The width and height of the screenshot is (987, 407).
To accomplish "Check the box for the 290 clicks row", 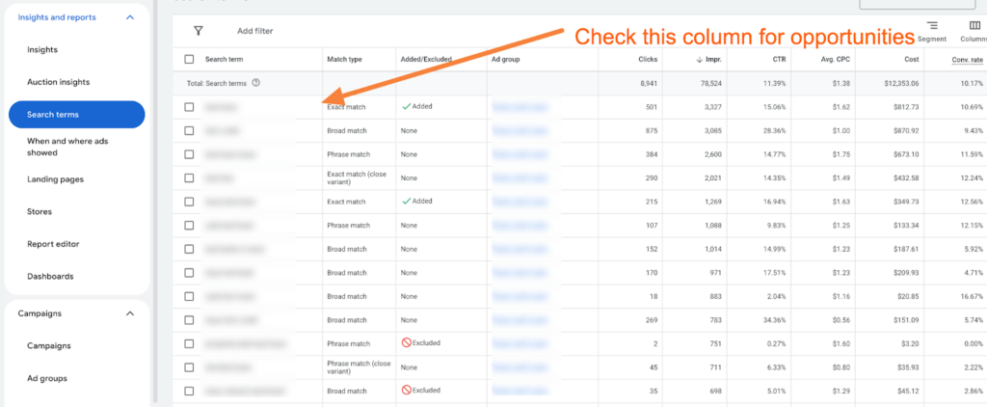I will (x=190, y=178).
